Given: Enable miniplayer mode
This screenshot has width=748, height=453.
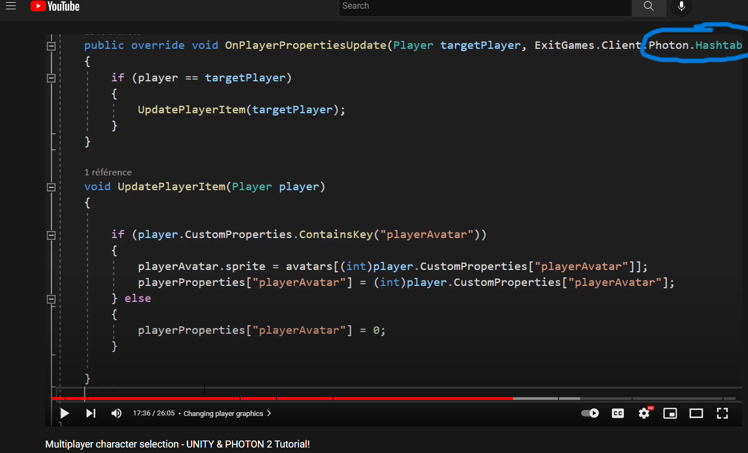Looking at the screenshot, I should [670, 413].
